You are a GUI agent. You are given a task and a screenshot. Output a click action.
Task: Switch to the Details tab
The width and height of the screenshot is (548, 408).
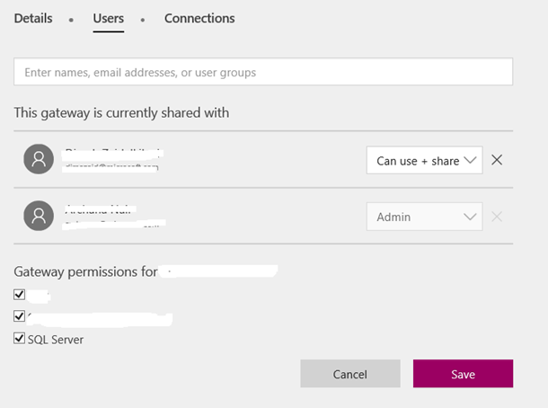point(33,18)
